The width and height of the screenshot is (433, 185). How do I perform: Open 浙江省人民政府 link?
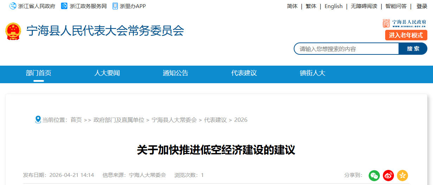(x=37, y=6)
